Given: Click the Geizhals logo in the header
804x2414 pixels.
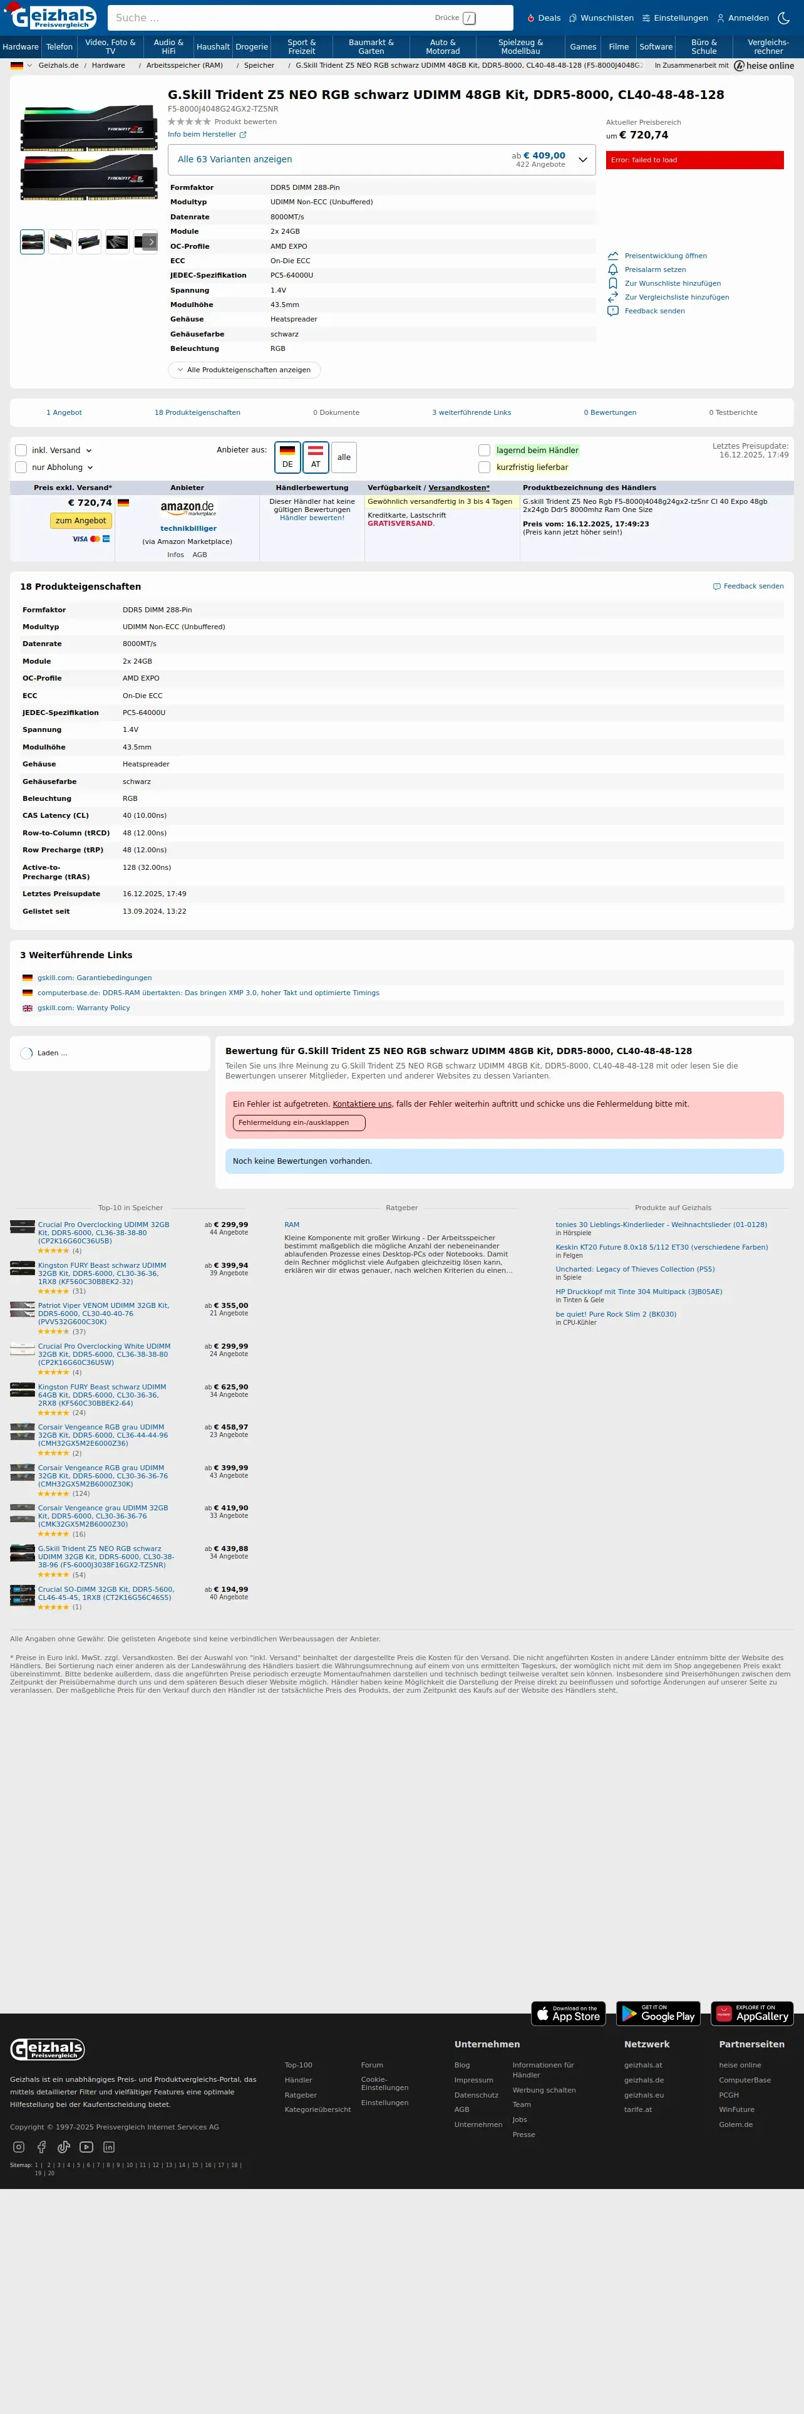Looking at the screenshot, I should pos(51,17).
